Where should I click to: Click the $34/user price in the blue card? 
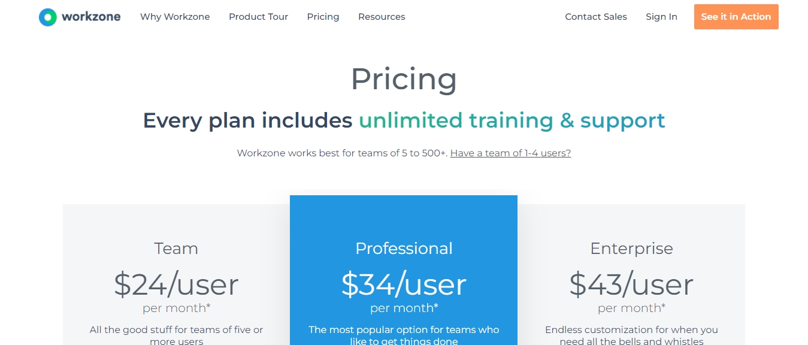tap(404, 284)
